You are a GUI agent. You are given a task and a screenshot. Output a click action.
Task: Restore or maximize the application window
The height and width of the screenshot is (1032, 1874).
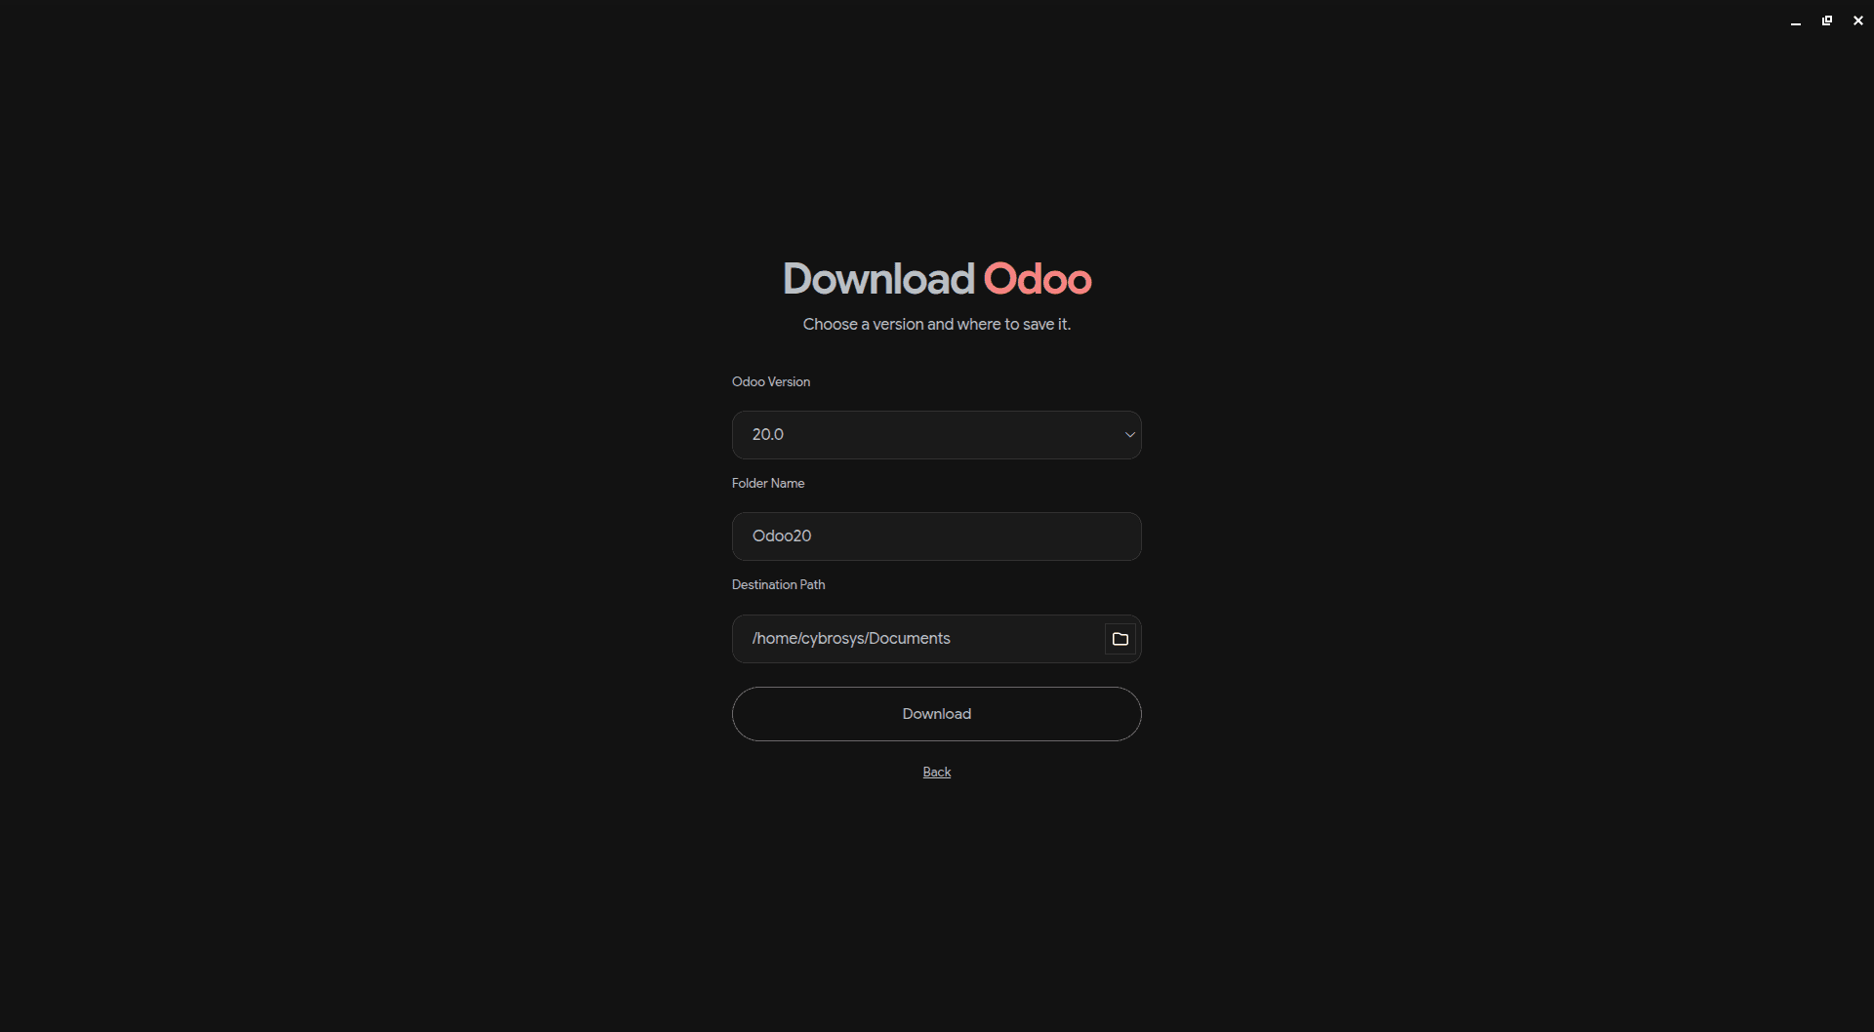coord(1827,20)
